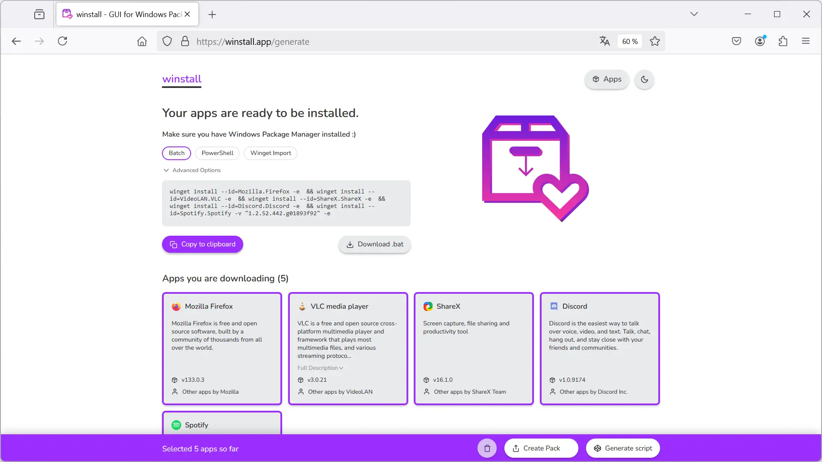The width and height of the screenshot is (822, 462).
Task: Reload the current page
Action: tap(62, 41)
